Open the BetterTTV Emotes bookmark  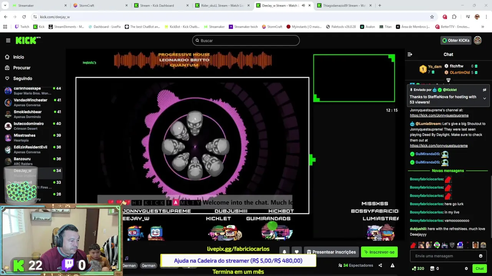click(452, 27)
